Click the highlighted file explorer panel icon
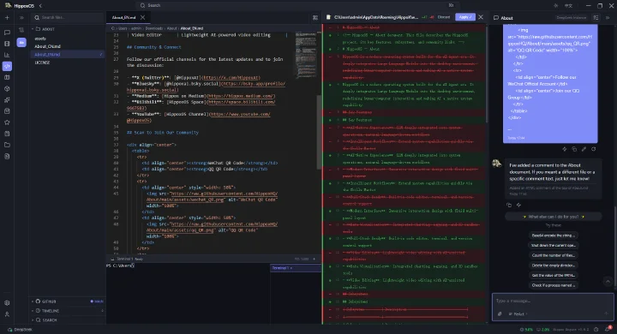The height and width of the screenshot is (334, 617). click(x=21, y=42)
